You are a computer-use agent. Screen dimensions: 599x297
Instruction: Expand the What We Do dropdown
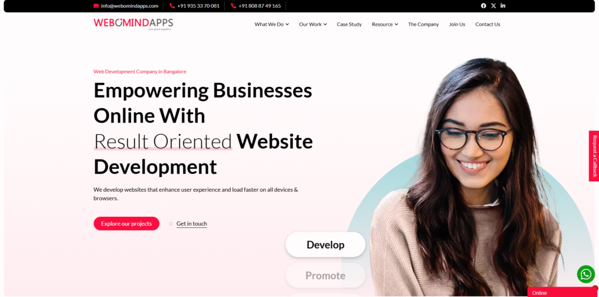[x=271, y=24]
